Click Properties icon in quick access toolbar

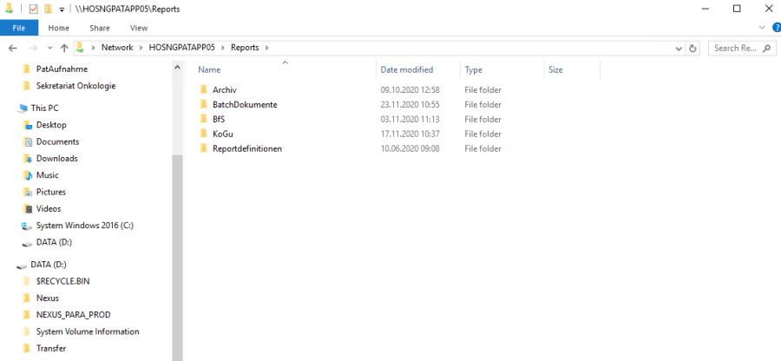coord(34,9)
